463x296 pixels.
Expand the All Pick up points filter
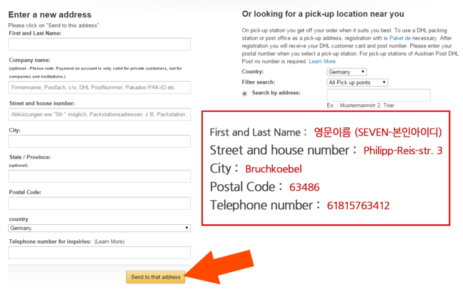pos(357,82)
